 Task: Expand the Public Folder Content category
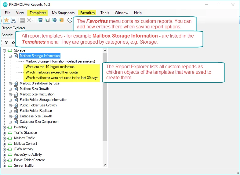tap(5, 160)
